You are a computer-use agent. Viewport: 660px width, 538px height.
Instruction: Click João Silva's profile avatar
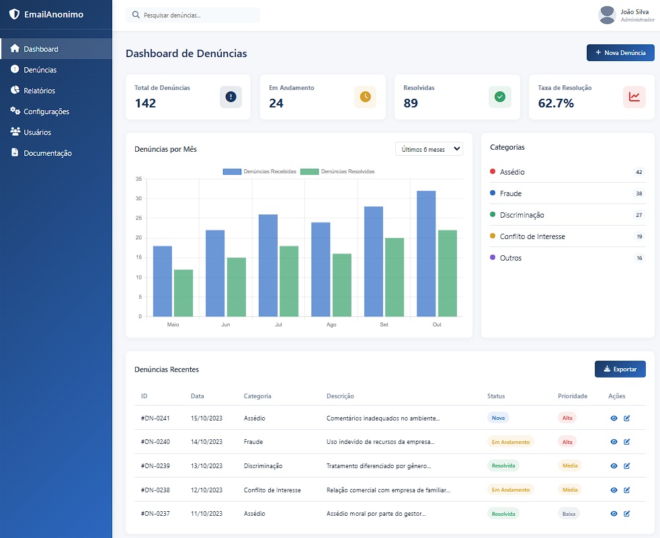click(607, 15)
